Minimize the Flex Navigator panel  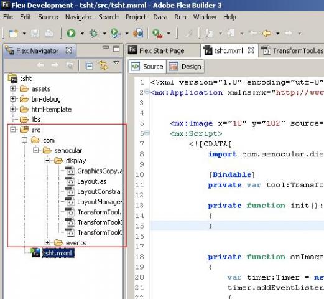[106, 47]
